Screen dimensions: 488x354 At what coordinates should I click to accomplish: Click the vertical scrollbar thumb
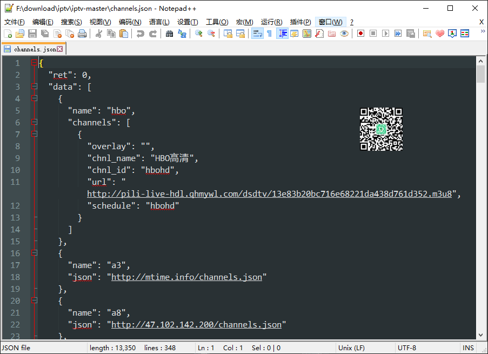coord(480,74)
